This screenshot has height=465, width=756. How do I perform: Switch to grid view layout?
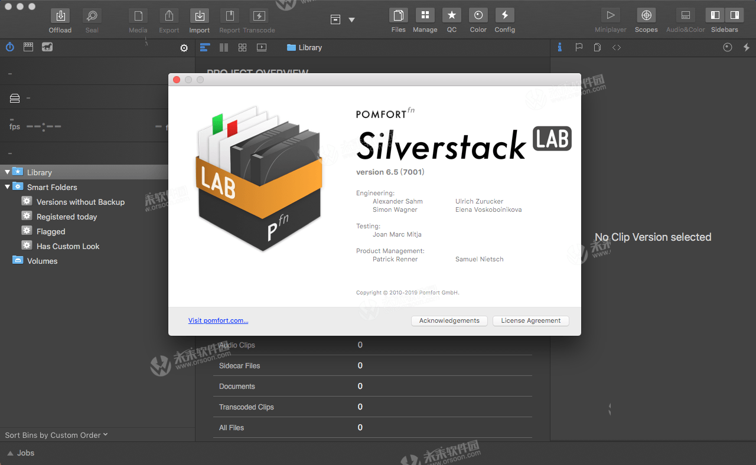pos(242,47)
